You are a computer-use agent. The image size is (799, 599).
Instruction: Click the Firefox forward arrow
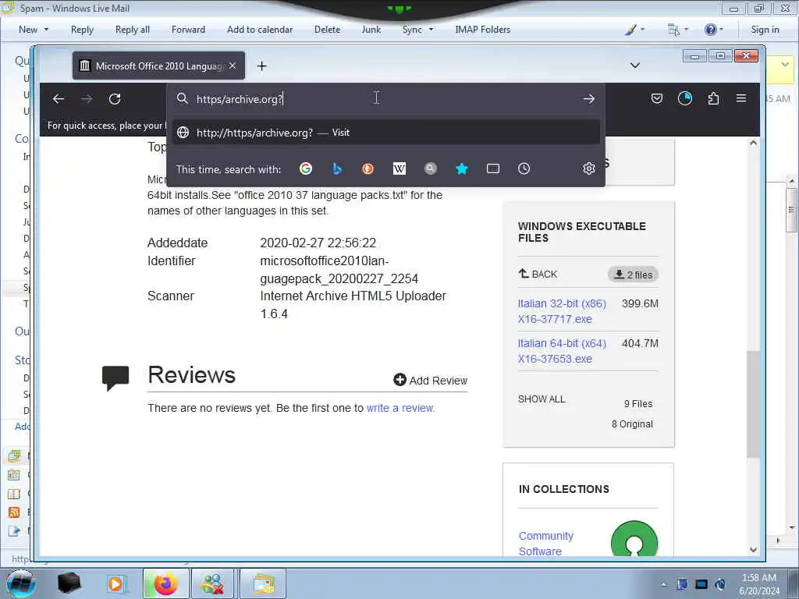(87, 99)
